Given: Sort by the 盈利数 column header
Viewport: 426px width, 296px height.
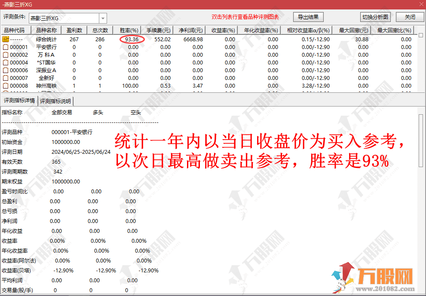Looking at the screenshot, I should (x=74, y=30).
